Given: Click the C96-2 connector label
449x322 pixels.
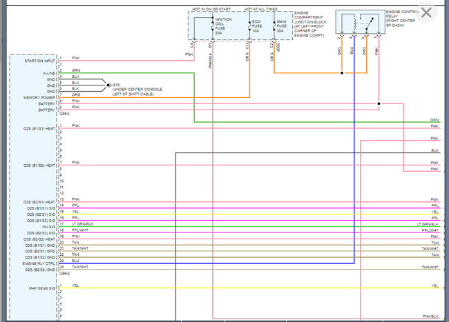Looking at the screenshot, I should pyautogui.click(x=64, y=273).
